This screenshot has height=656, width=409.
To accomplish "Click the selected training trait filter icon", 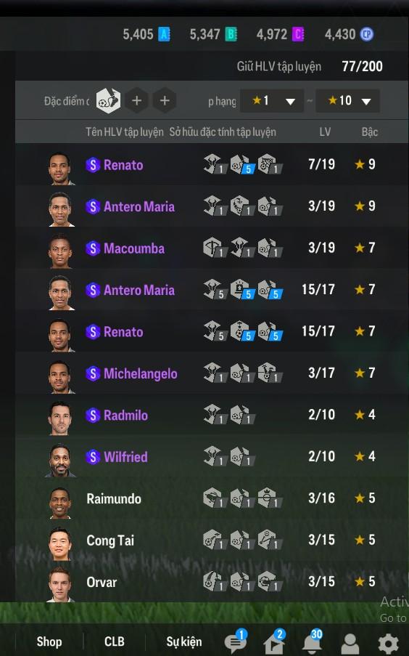I will [108, 100].
